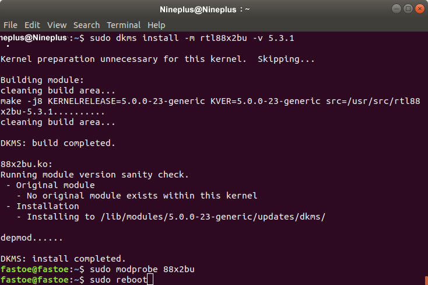
Task: Open the View menu
Action: point(57,25)
